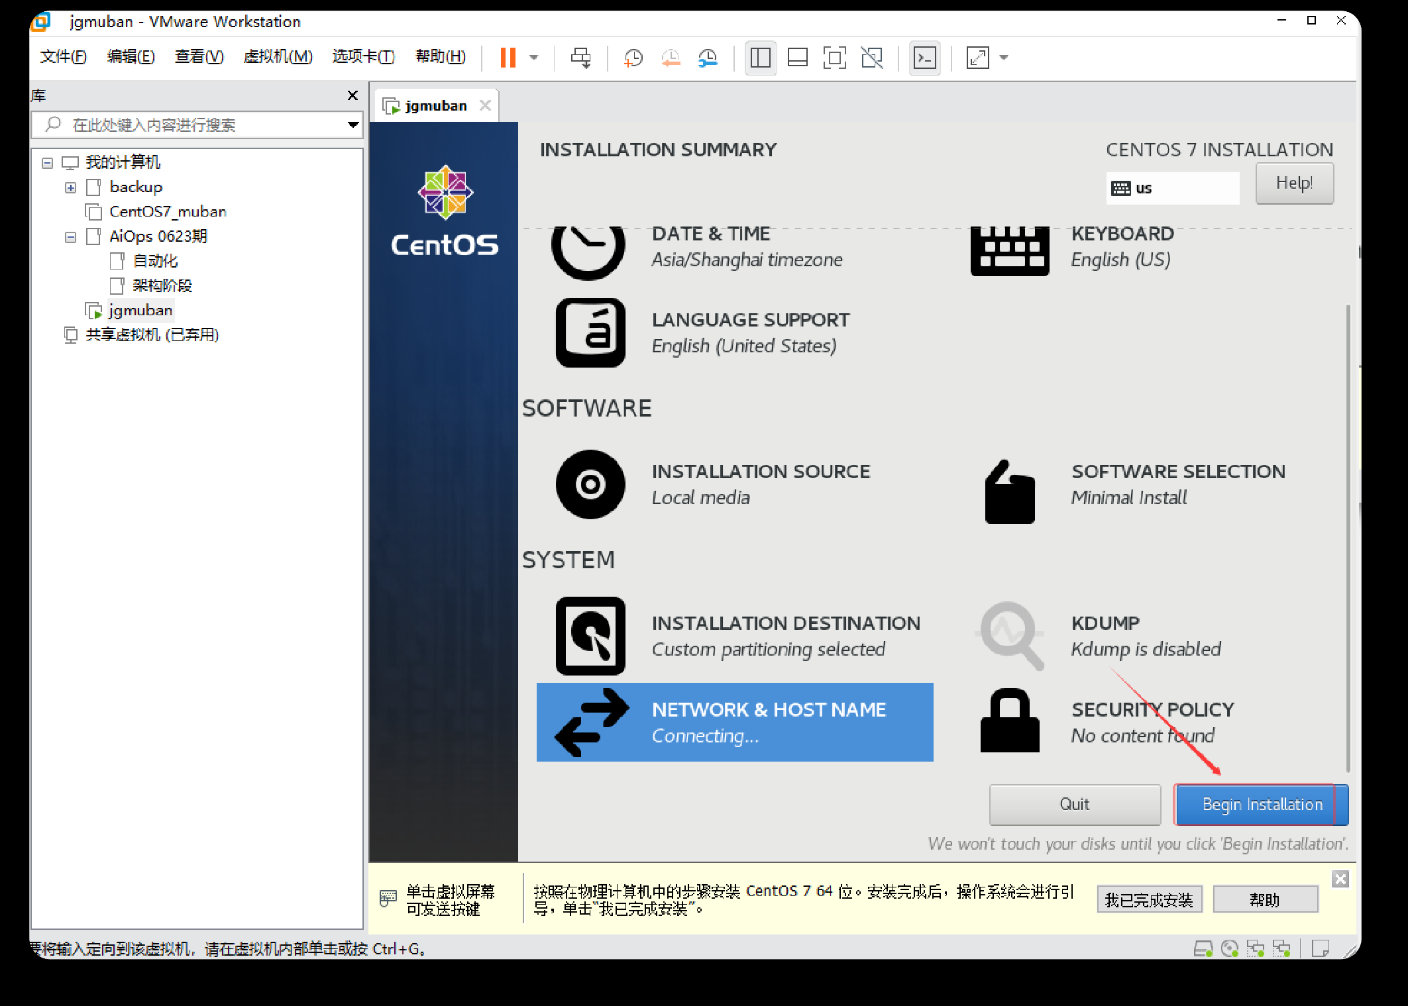Click the first network adapter status icon
This screenshot has width=1408, height=1006.
click(x=1256, y=949)
